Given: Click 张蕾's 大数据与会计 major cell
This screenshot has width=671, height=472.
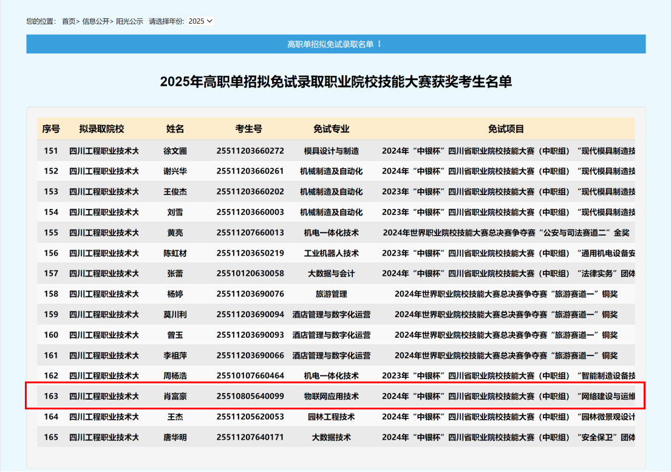Looking at the screenshot, I should click(x=331, y=273).
